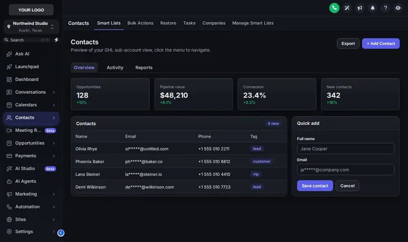Screen dimensions: 408x242
Task: Select the Olivia Rhye contact name
Action: pyautogui.click(x=86, y=149)
